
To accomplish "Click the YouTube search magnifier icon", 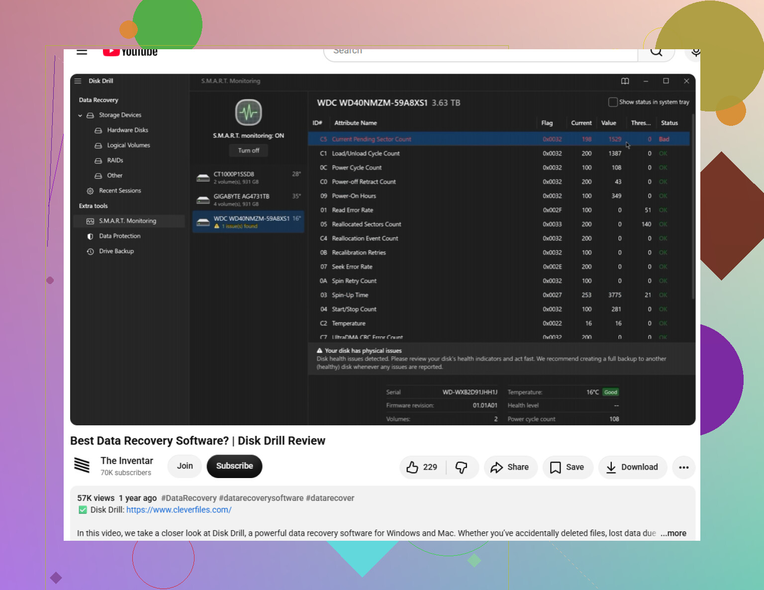I will 656,51.
